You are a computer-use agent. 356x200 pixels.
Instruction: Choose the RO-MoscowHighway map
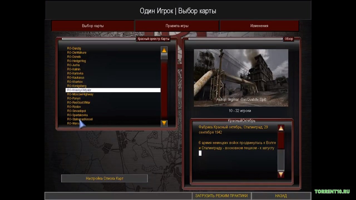80,94
